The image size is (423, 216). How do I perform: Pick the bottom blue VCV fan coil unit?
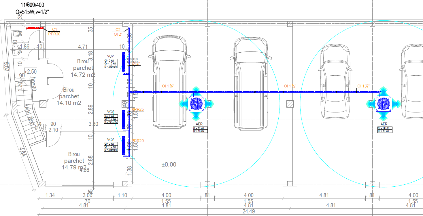(x=124, y=146)
